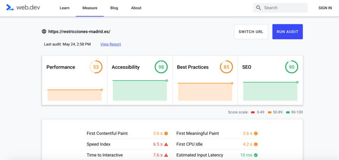This screenshot has height=160, width=339.
Task: Click the Best Practices card title
Action: click(x=193, y=67)
